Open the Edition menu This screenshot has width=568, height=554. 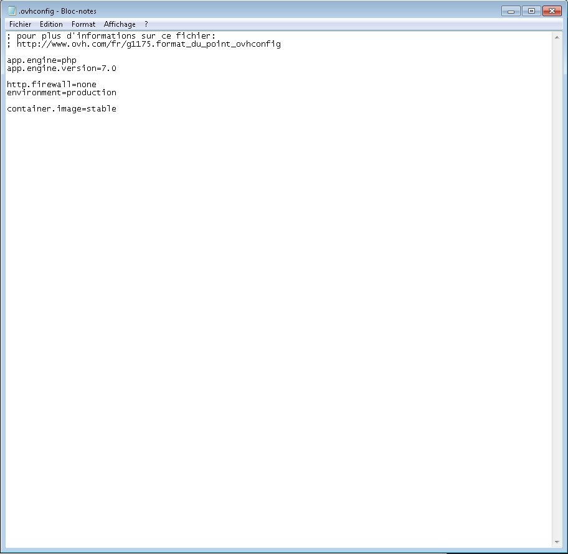(x=51, y=24)
